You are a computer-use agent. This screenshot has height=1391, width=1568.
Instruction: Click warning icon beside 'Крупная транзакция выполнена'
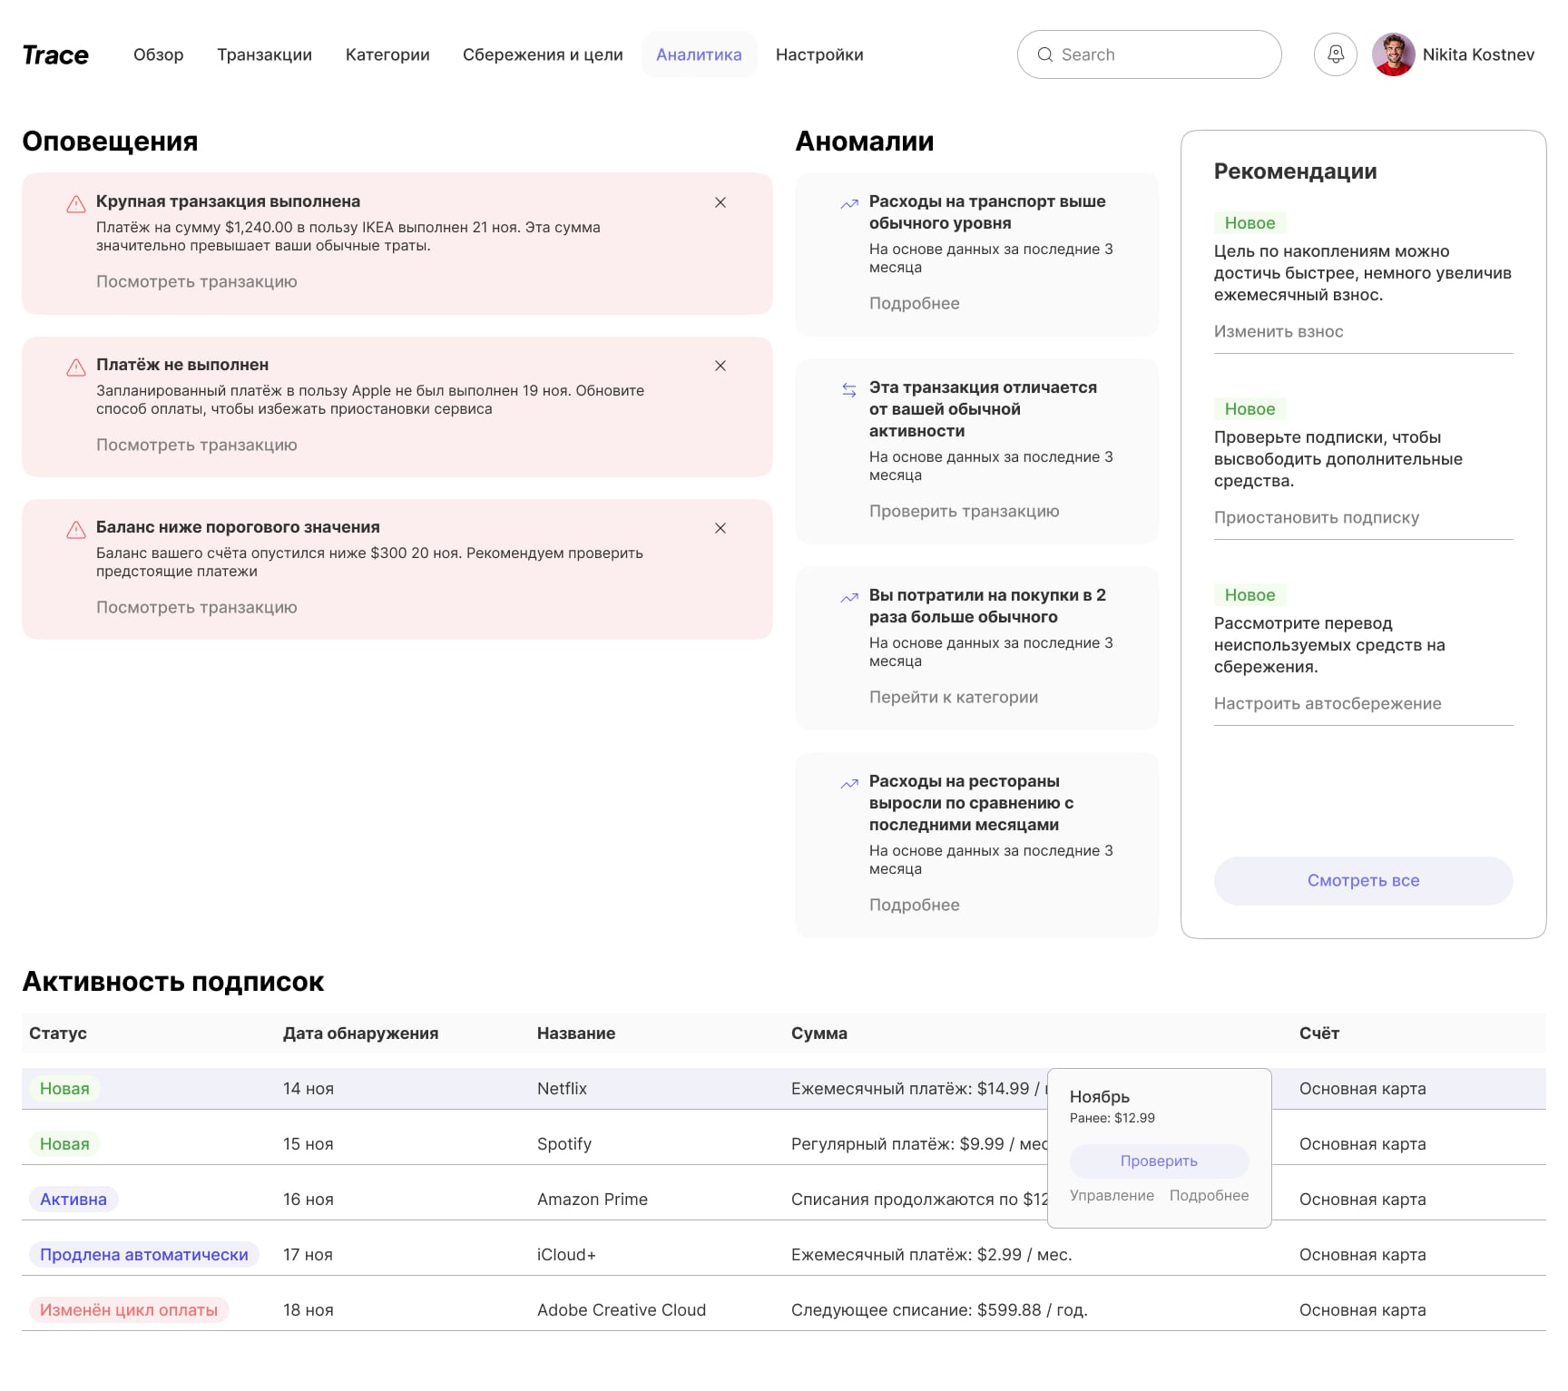[x=76, y=204]
